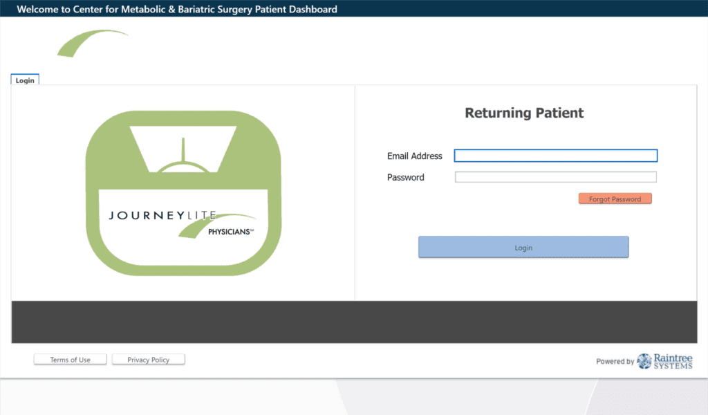
Task: Click the "Powered by" text
Action: point(615,361)
